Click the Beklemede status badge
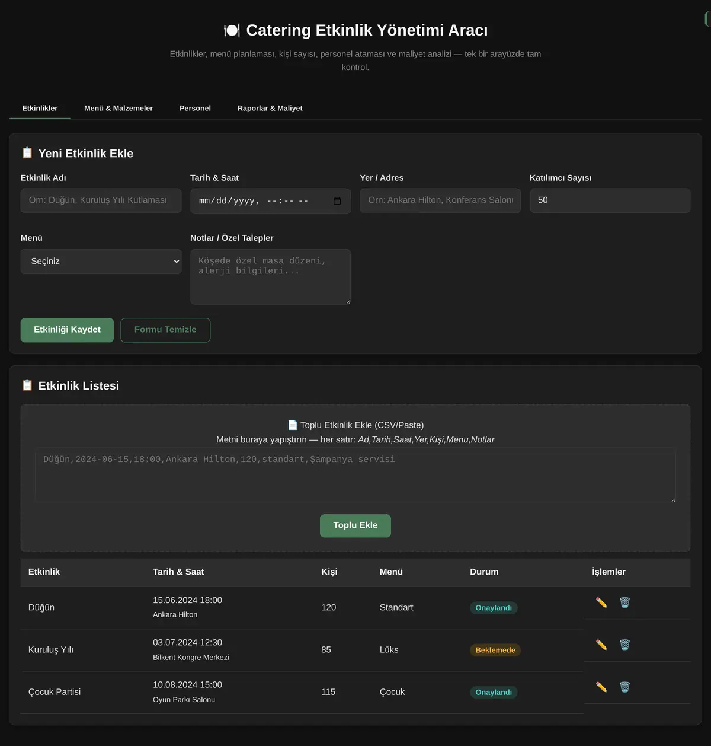 [495, 650]
